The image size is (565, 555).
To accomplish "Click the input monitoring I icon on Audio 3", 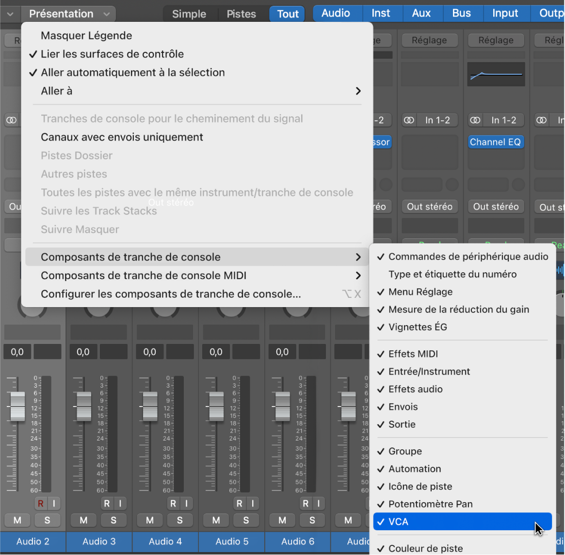I will (x=120, y=503).
